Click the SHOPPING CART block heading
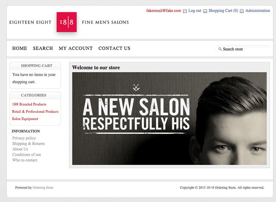This screenshot has width=276, height=202. click(x=37, y=65)
